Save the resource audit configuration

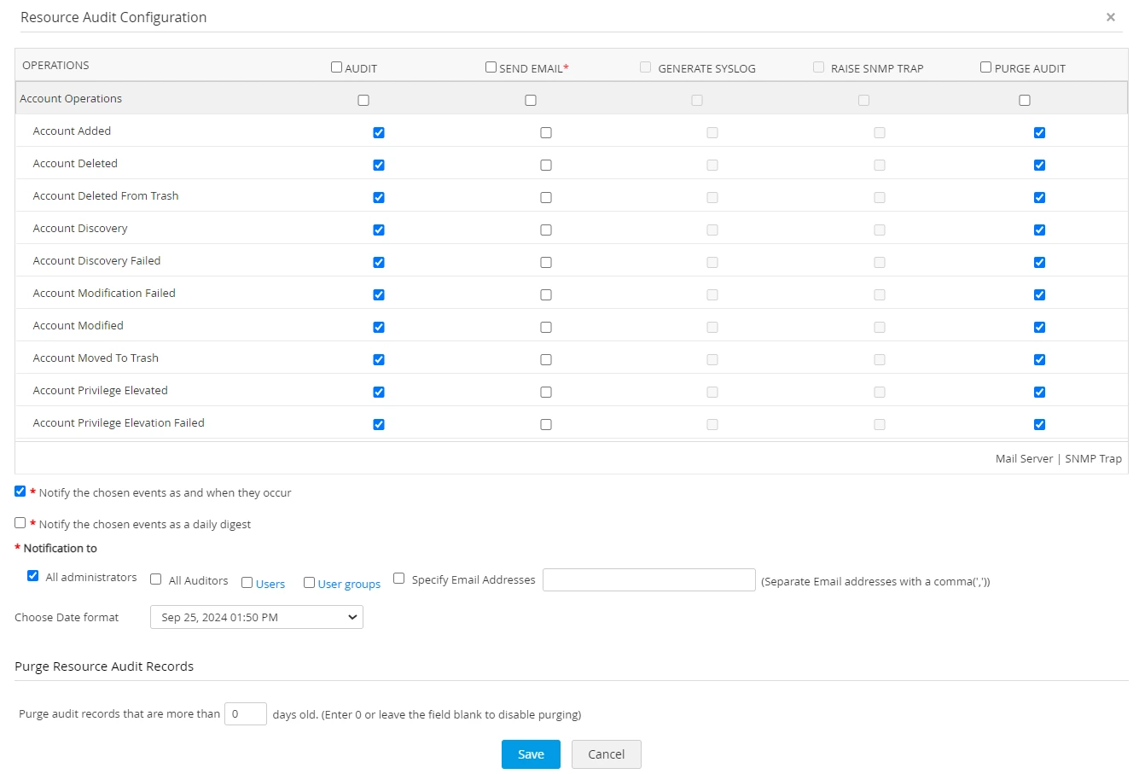click(x=531, y=754)
